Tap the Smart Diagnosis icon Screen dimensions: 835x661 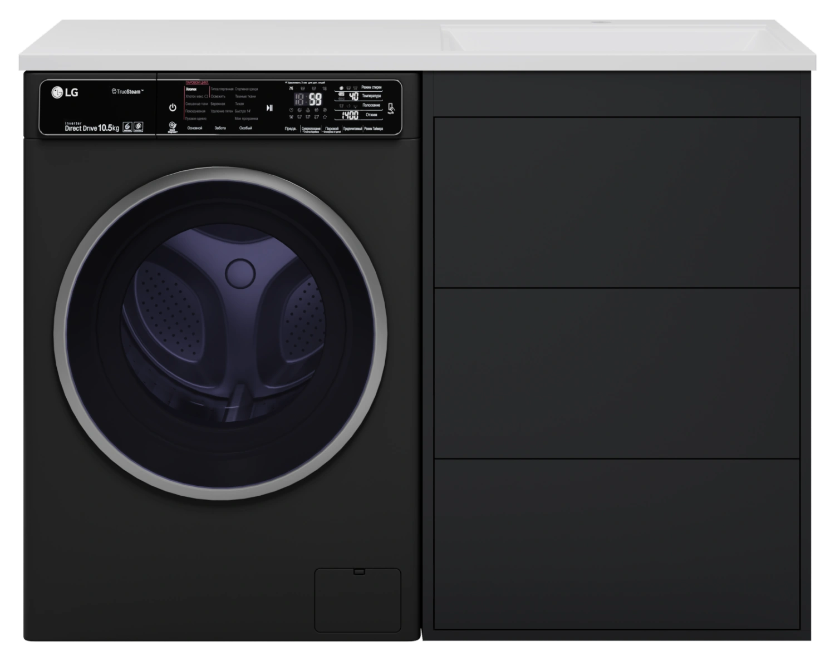173,127
